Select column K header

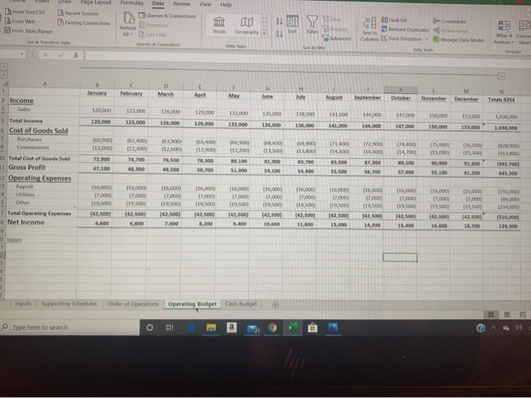(x=401, y=90)
